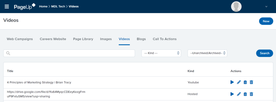Open the Kind filter dropdown

(x=161, y=53)
